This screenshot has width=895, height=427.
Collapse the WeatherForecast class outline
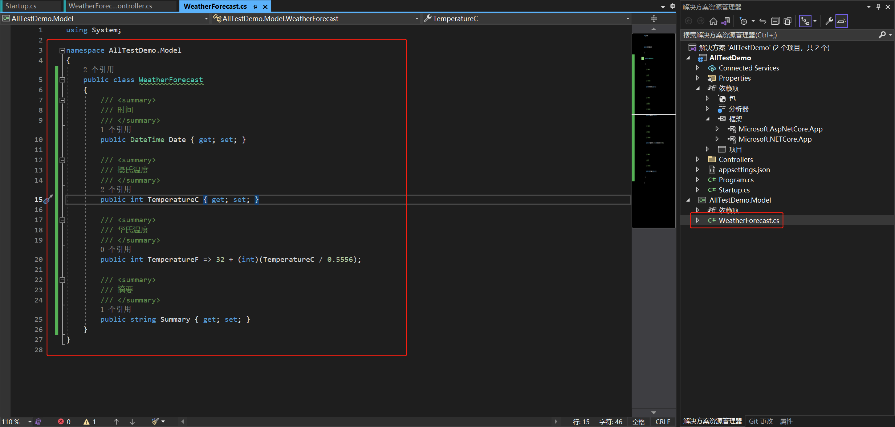[62, 80]
